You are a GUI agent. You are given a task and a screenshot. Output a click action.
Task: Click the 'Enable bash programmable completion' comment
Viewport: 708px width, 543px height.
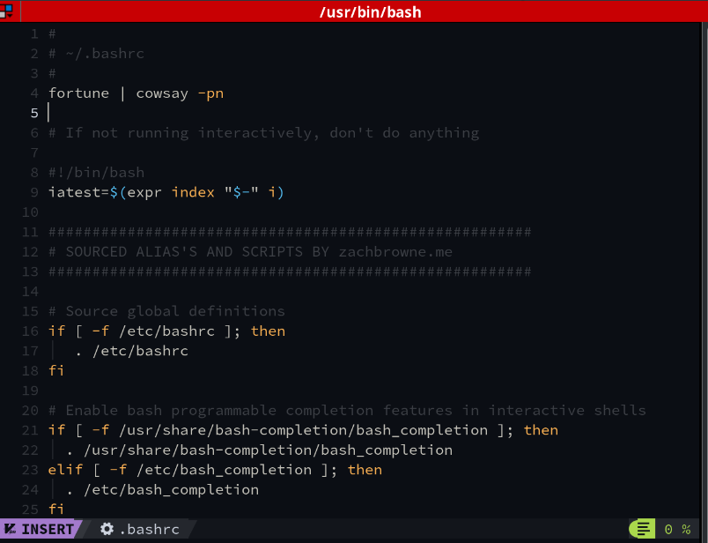[x=347, y=411]
